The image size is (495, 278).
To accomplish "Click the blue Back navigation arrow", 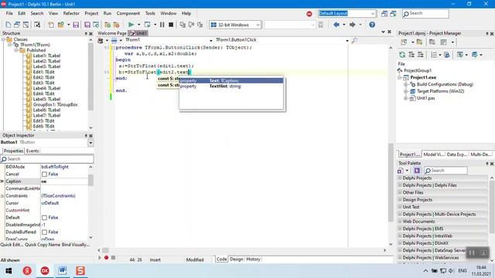I will [x=336, y=25].
